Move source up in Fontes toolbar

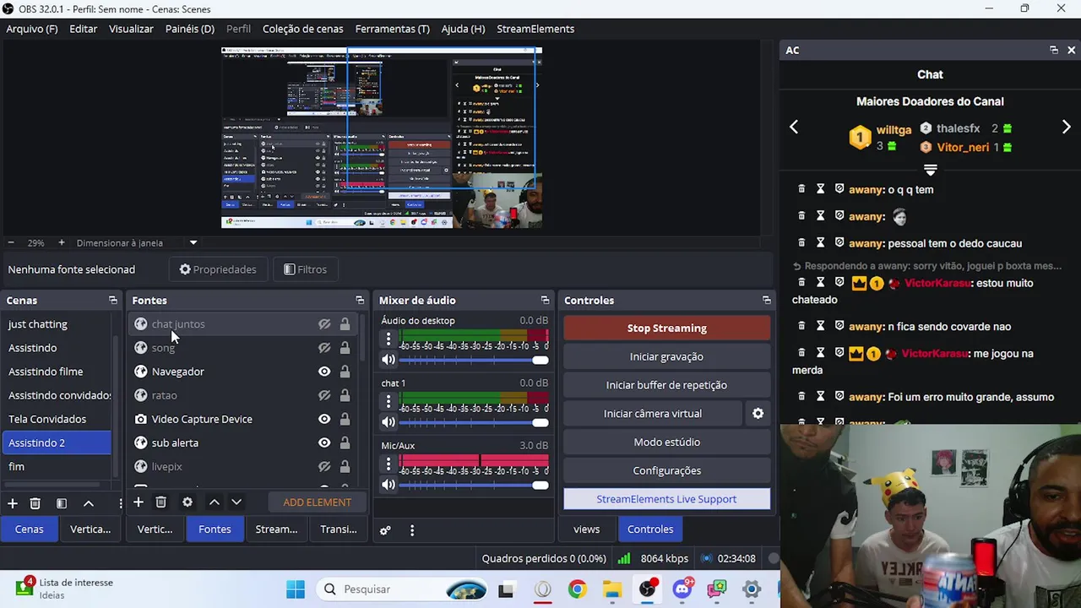[215, 502]
